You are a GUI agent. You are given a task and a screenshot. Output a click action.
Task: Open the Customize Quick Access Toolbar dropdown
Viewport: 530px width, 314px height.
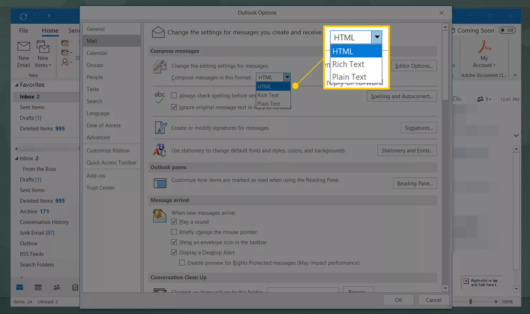49,16
